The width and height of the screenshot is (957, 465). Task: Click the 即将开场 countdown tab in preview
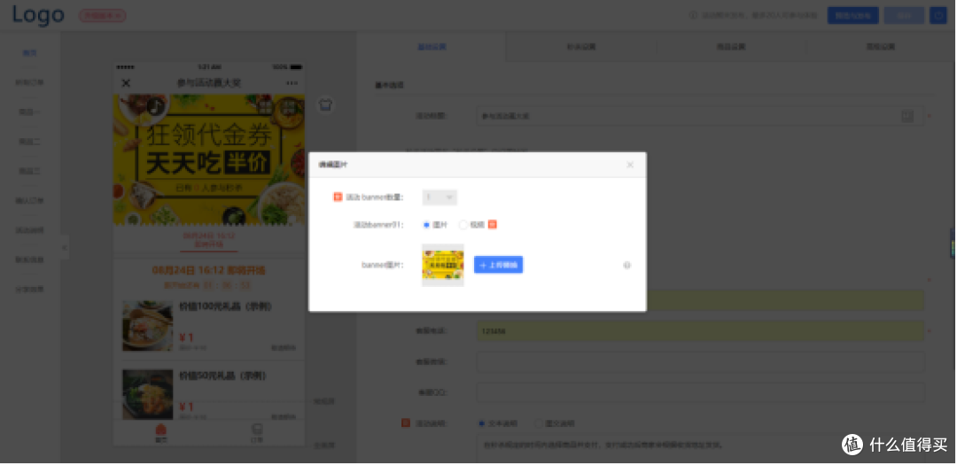pos(209,240)
